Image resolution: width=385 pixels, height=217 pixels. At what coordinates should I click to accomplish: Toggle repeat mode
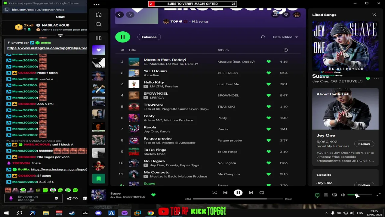coord(262,193)
